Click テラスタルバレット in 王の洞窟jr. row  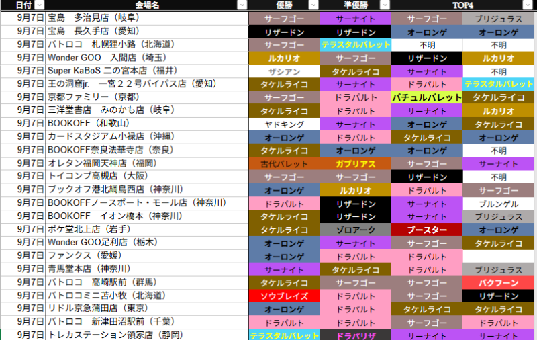pyautogui.click(x=498, y=84)
